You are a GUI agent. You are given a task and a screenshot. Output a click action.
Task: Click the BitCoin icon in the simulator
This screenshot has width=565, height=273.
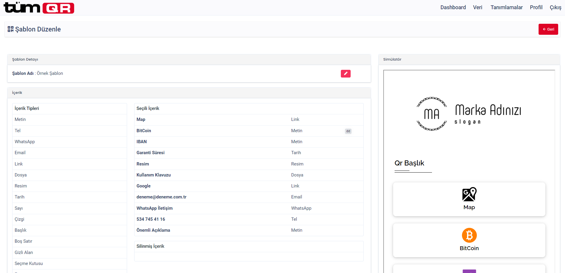click(469, 235)
